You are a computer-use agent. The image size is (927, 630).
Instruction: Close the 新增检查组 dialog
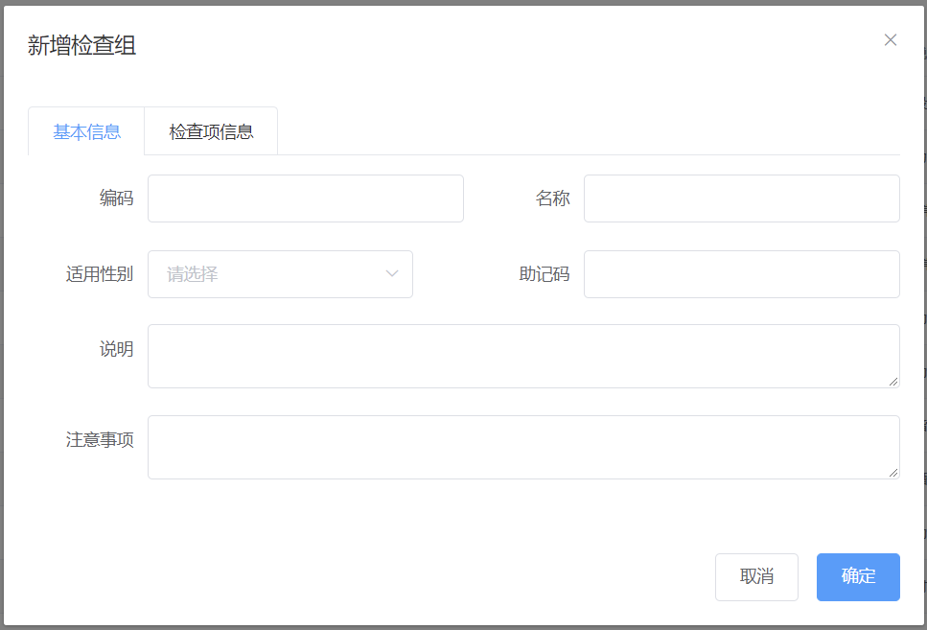pos(891,39)
